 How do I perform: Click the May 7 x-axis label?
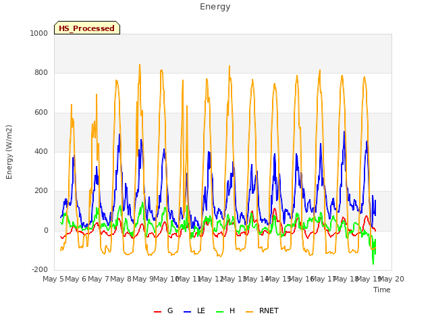[x=99, y=279]
